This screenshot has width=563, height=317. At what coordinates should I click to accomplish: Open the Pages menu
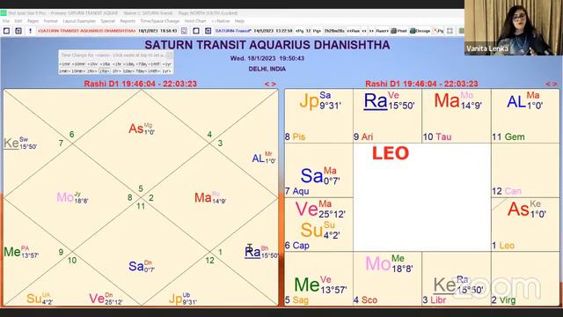pos(33,21)
